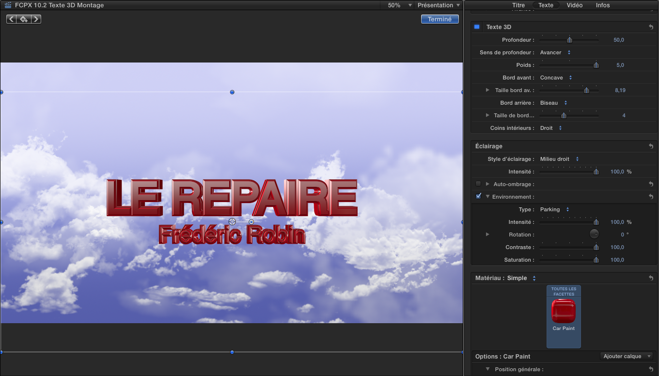This screenshot has height=376, width=659.
Task: Toggle the blue Texte 3D enable box
Action: click(x=477, y=27)
